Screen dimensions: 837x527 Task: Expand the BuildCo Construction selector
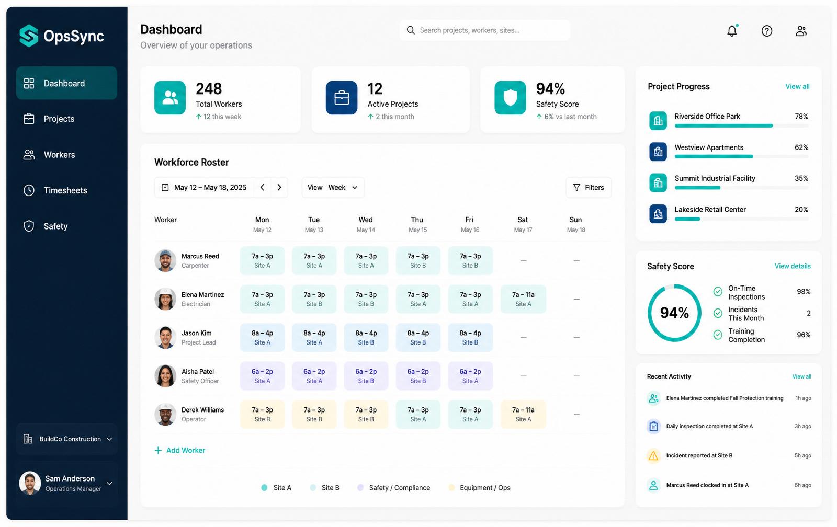(67, 439)
